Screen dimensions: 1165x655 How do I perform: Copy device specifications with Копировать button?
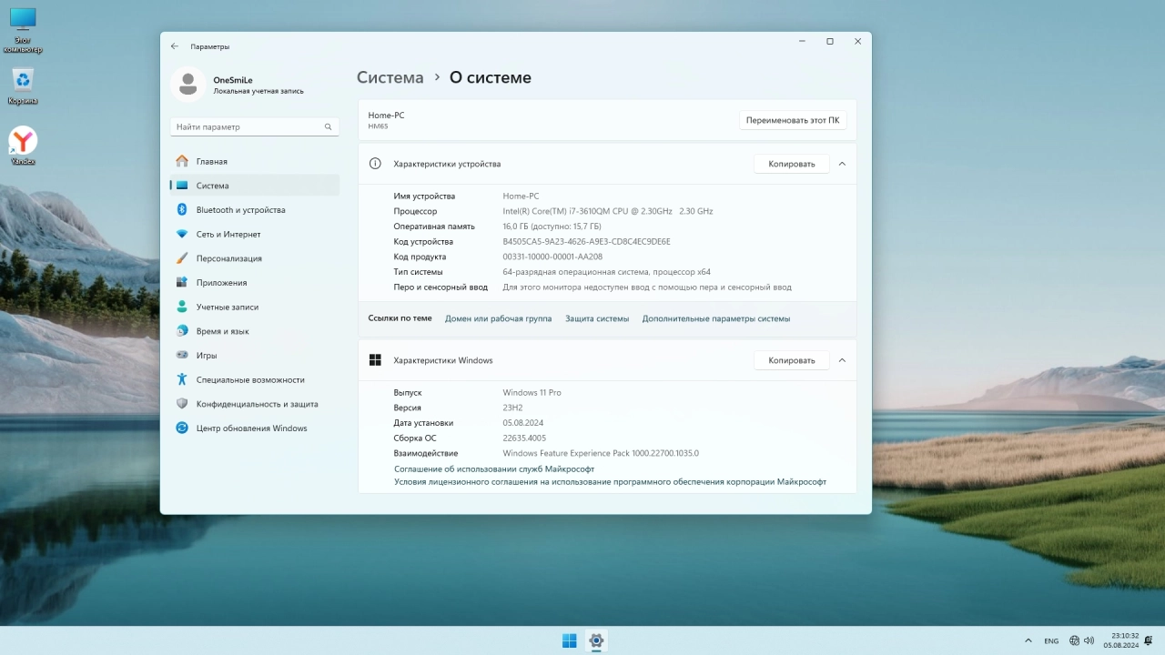(792, 164)
